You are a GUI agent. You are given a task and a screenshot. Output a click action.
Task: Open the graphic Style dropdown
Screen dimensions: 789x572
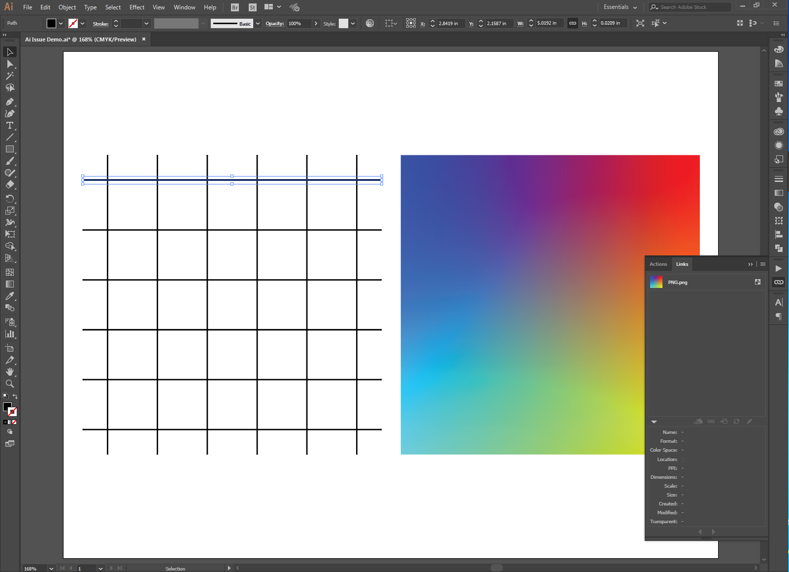click(353, 23)
